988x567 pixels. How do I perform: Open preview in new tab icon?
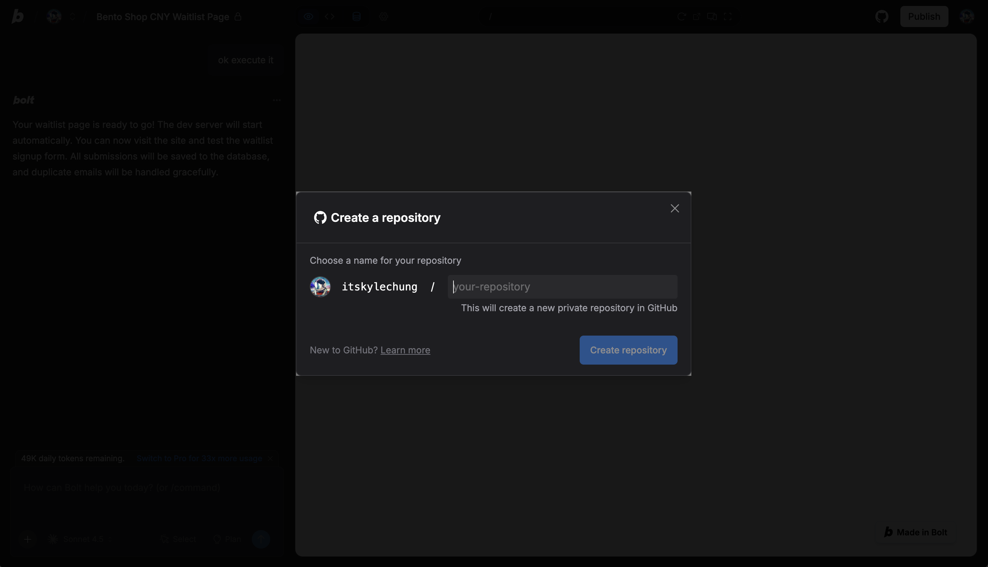[x=696, y=16]
